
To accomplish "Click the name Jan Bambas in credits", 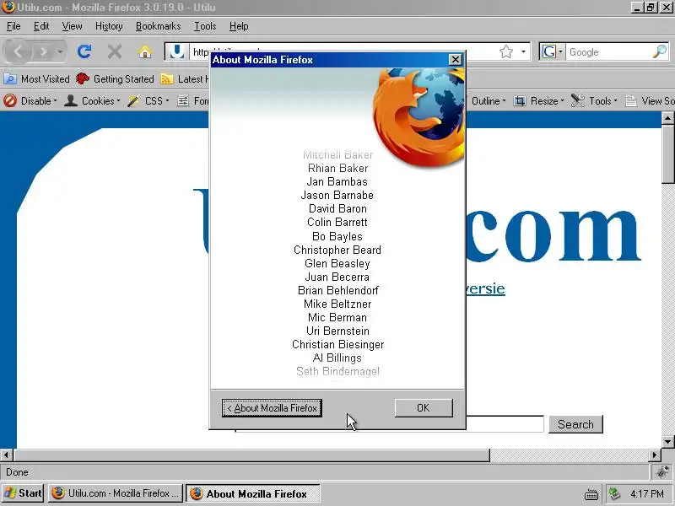I will click(337, 181).
